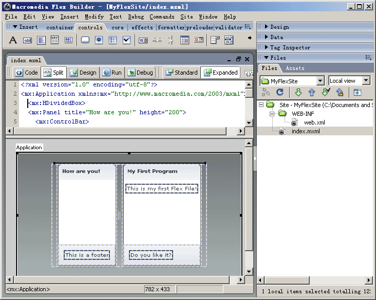Image resolution: width=376 pixels, height=300 pixels.
Task: Collapse the Site - MyFlexSite tree root
Action: pyautogui.click(x=261, y=105)
